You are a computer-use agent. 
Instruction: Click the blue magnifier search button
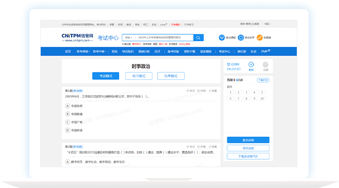click(x=198, y=38)
